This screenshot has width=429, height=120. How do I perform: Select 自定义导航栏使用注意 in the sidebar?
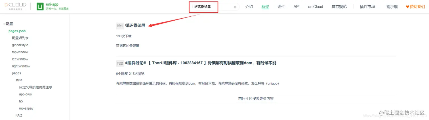35,87
